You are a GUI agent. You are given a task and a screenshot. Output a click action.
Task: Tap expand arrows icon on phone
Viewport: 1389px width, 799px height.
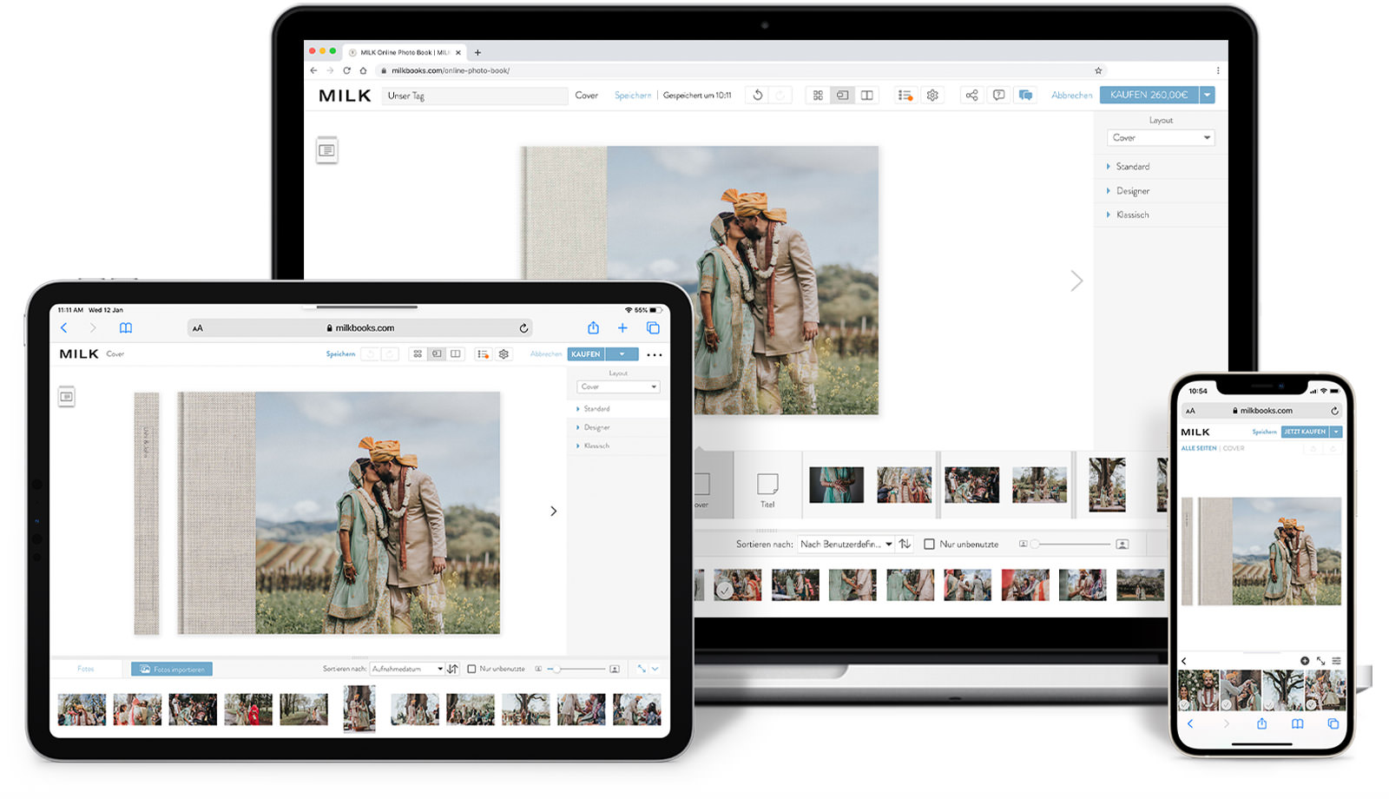(1320, 661)
